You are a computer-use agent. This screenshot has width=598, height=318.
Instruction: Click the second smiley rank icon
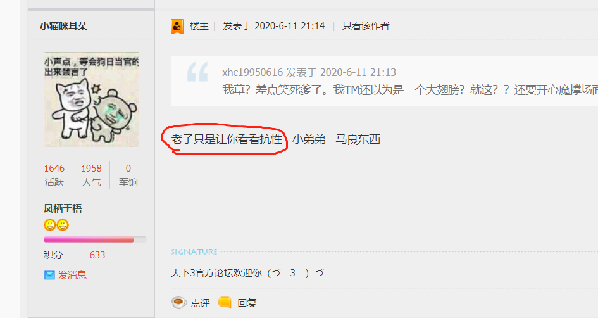[63, 225]
